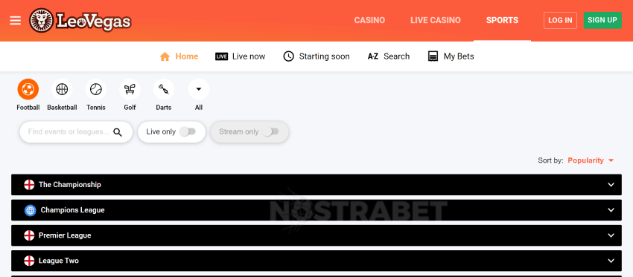633x277 pixels.
Task: Select the Basketball sport icon
Action: 62,89
